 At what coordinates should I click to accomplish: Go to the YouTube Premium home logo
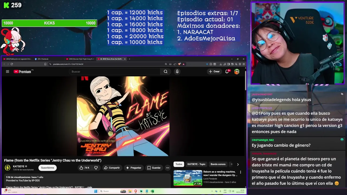(x=23, y=71)
